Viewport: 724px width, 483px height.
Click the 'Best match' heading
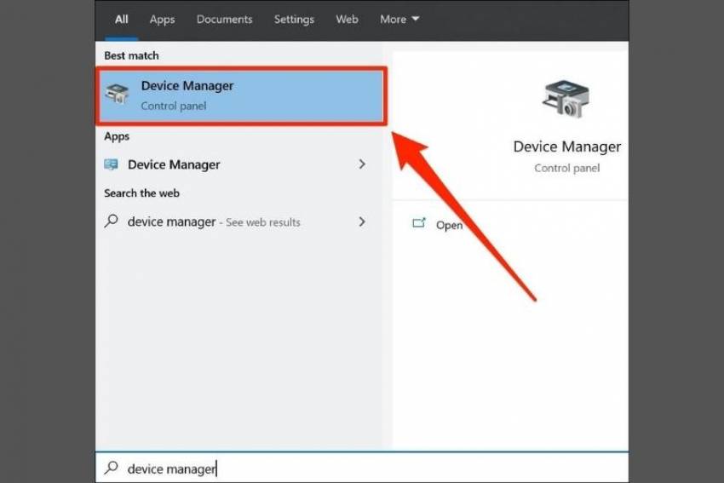131,55
